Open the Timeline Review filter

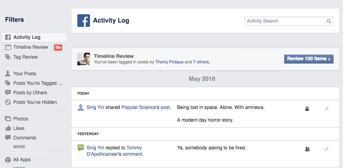click(31, 47)
